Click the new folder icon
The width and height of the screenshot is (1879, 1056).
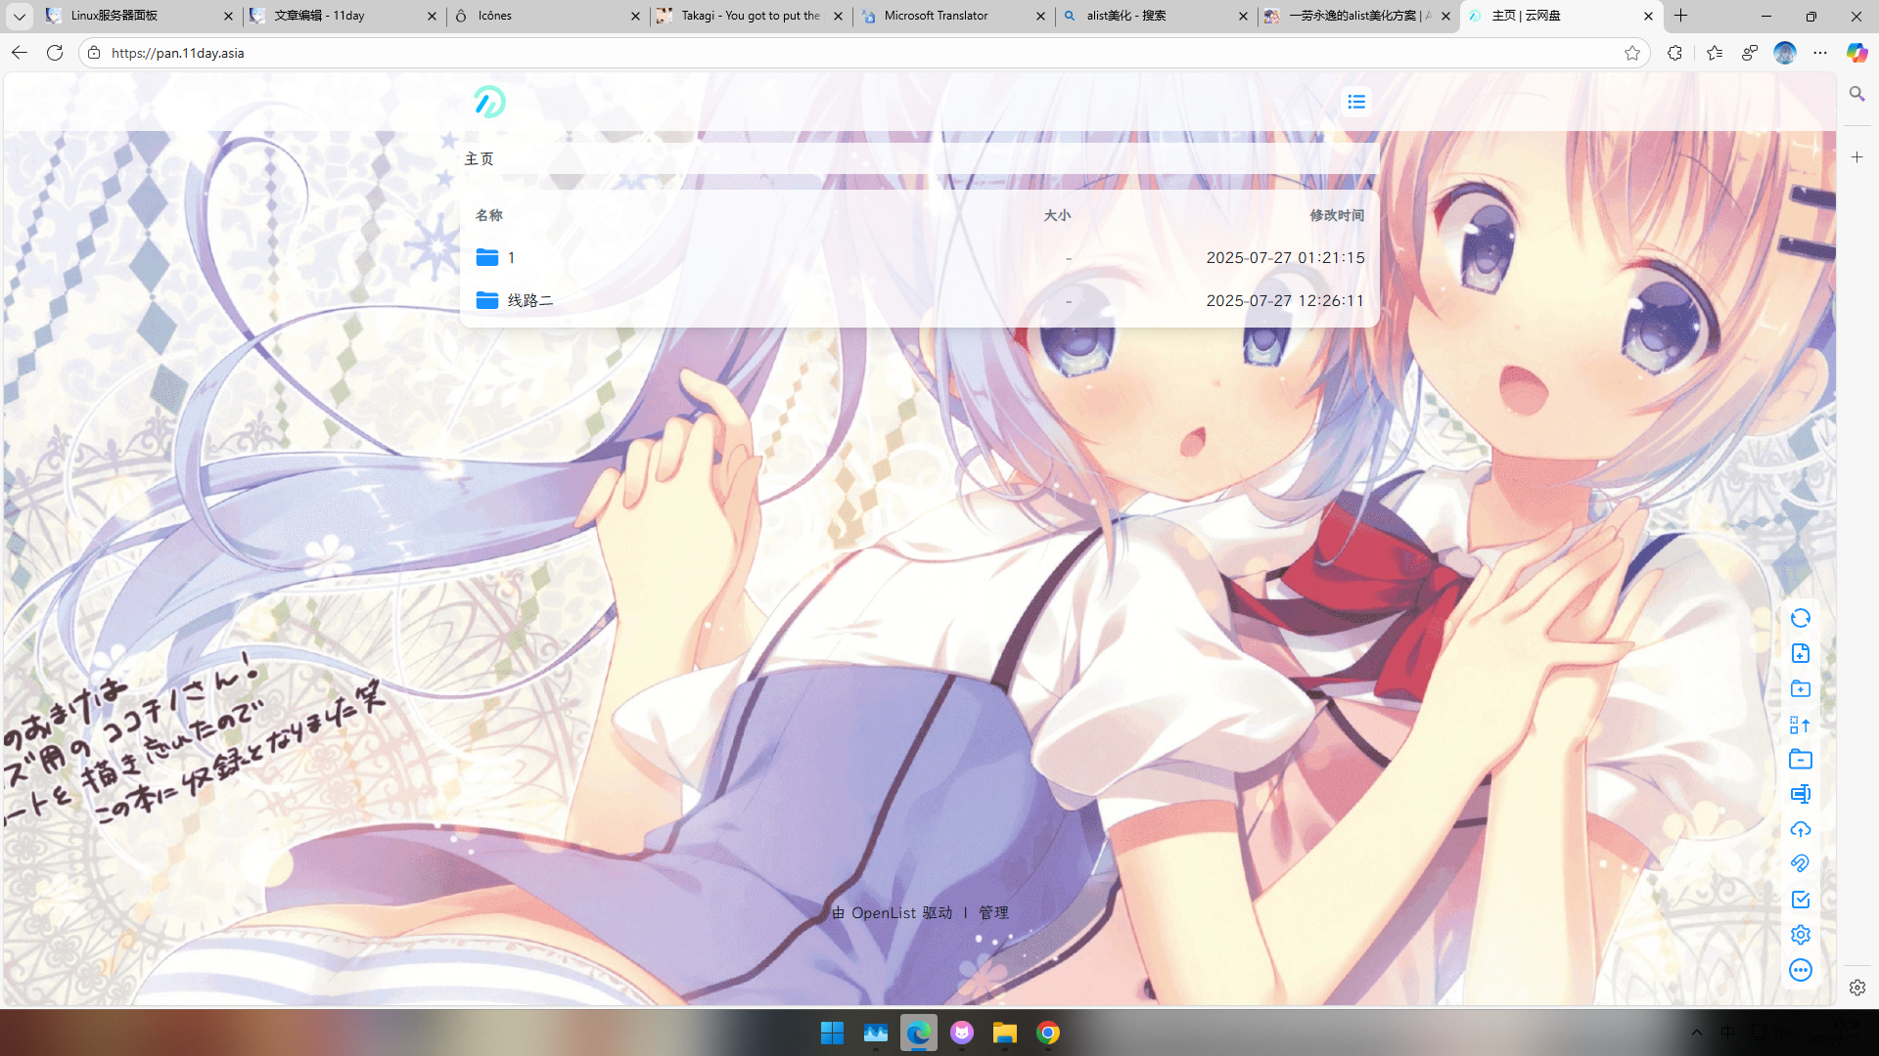point(1800,689)
